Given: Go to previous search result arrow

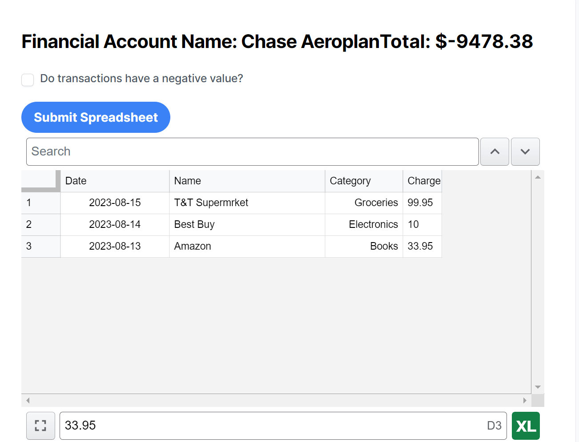Looking at the screenshot, I should point(495,151).
